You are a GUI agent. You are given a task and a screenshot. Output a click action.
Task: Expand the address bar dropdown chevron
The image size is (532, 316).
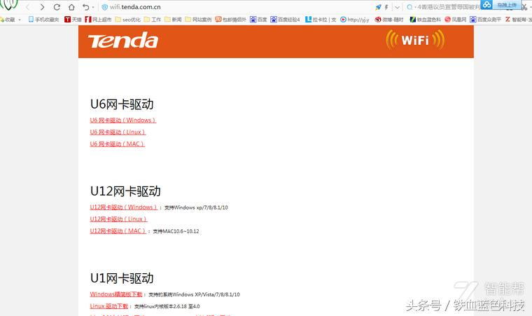[397, 7]
